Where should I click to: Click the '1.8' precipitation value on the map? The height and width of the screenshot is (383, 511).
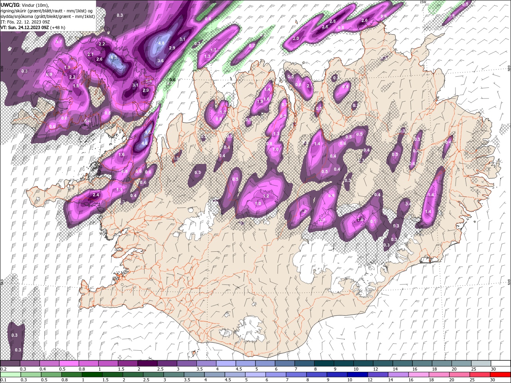(360, 219)
